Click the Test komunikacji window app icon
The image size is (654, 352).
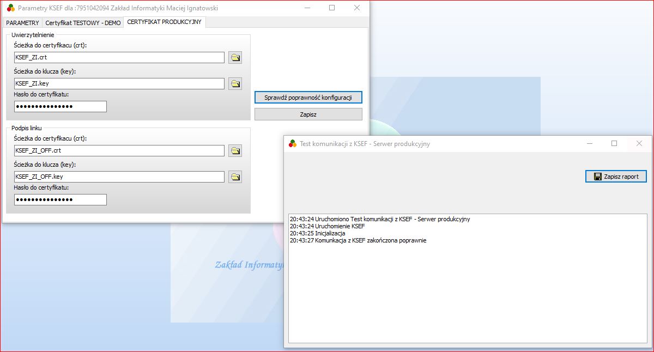[x=293, y=144]
